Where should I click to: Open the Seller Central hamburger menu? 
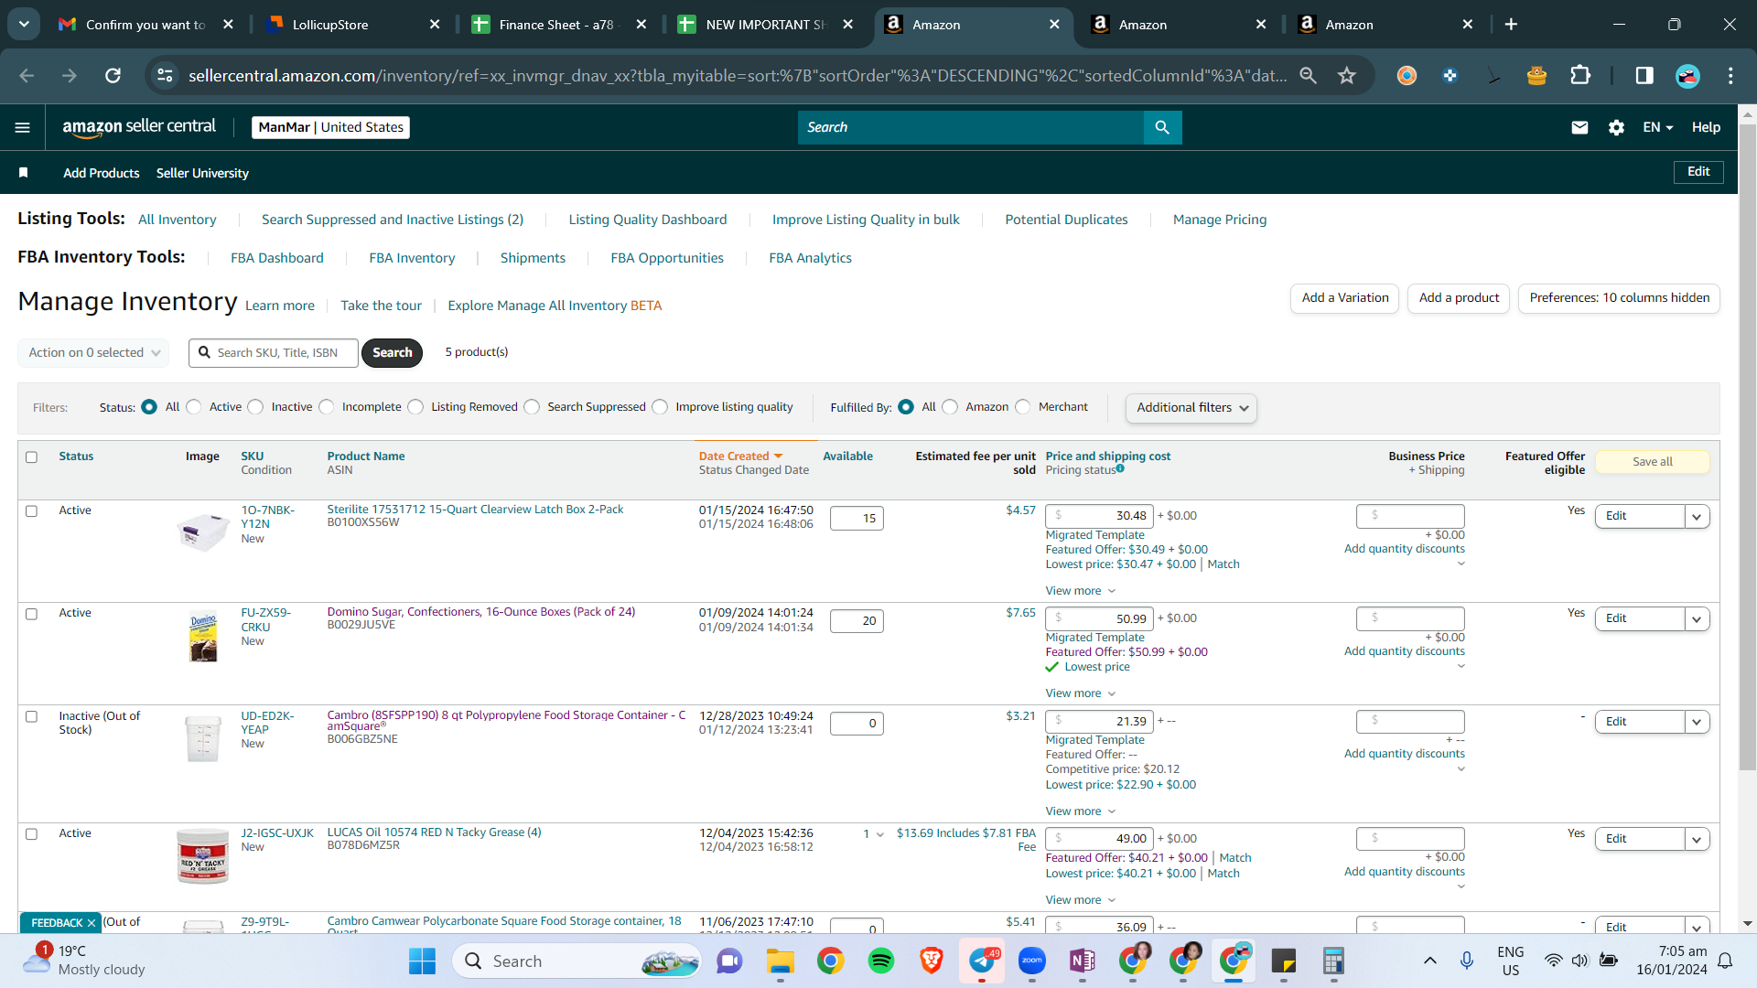(23, 127)
